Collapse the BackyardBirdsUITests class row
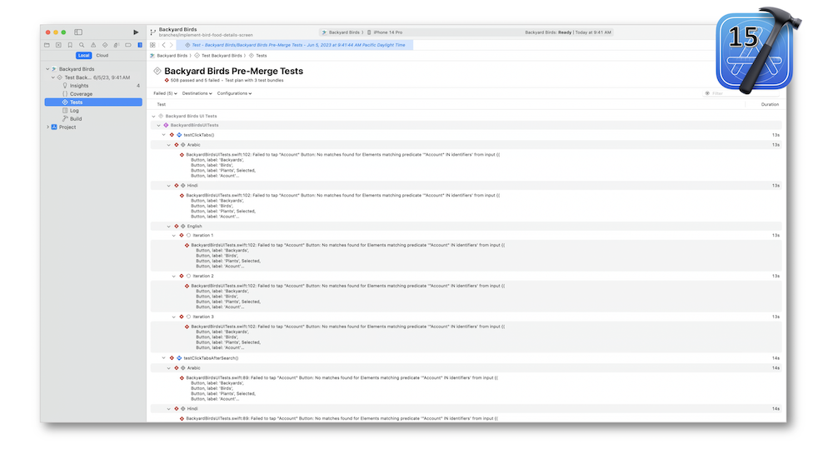 click(159, 126)
